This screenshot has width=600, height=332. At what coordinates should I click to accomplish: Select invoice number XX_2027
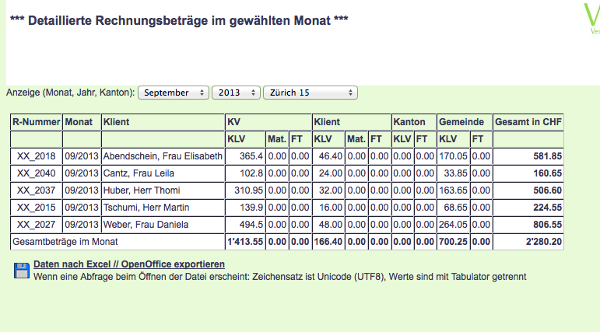[x=37, y=225]
